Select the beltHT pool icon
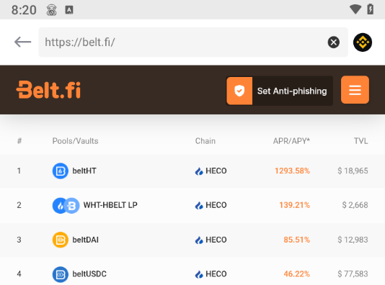 pos(61,171)
